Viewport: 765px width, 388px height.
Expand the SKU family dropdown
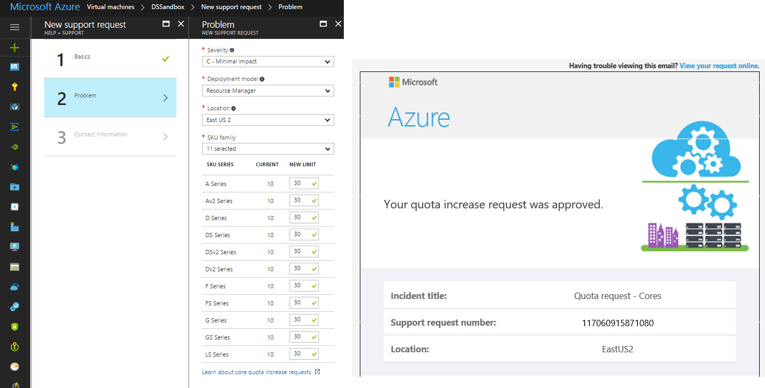268,149
